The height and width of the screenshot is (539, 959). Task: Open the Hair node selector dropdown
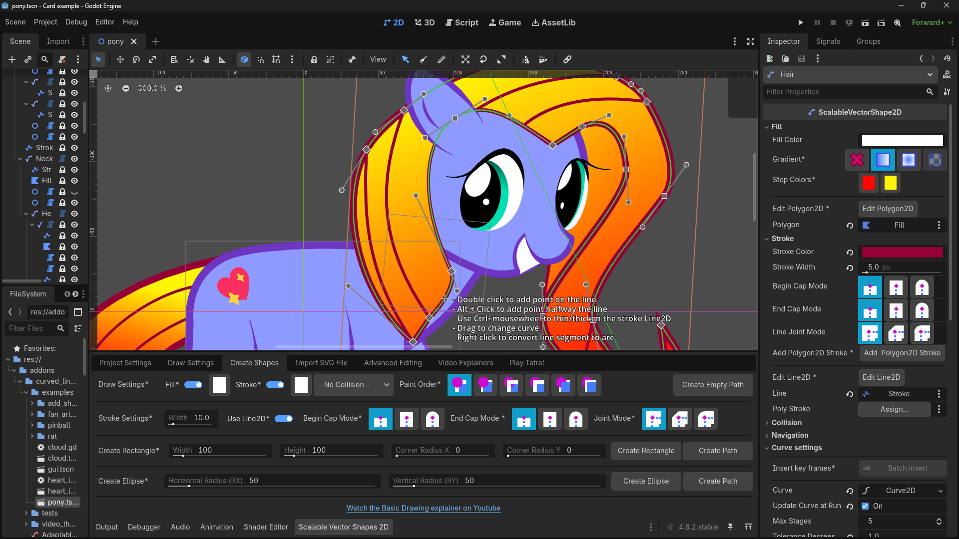850,74
